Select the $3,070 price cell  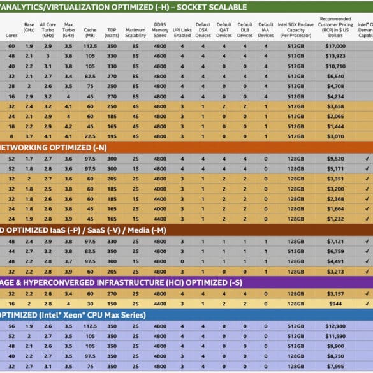point(335,136)
